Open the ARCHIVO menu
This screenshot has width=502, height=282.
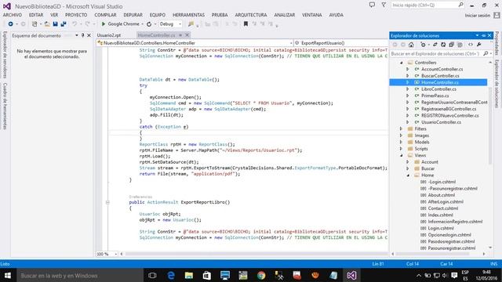13,15
